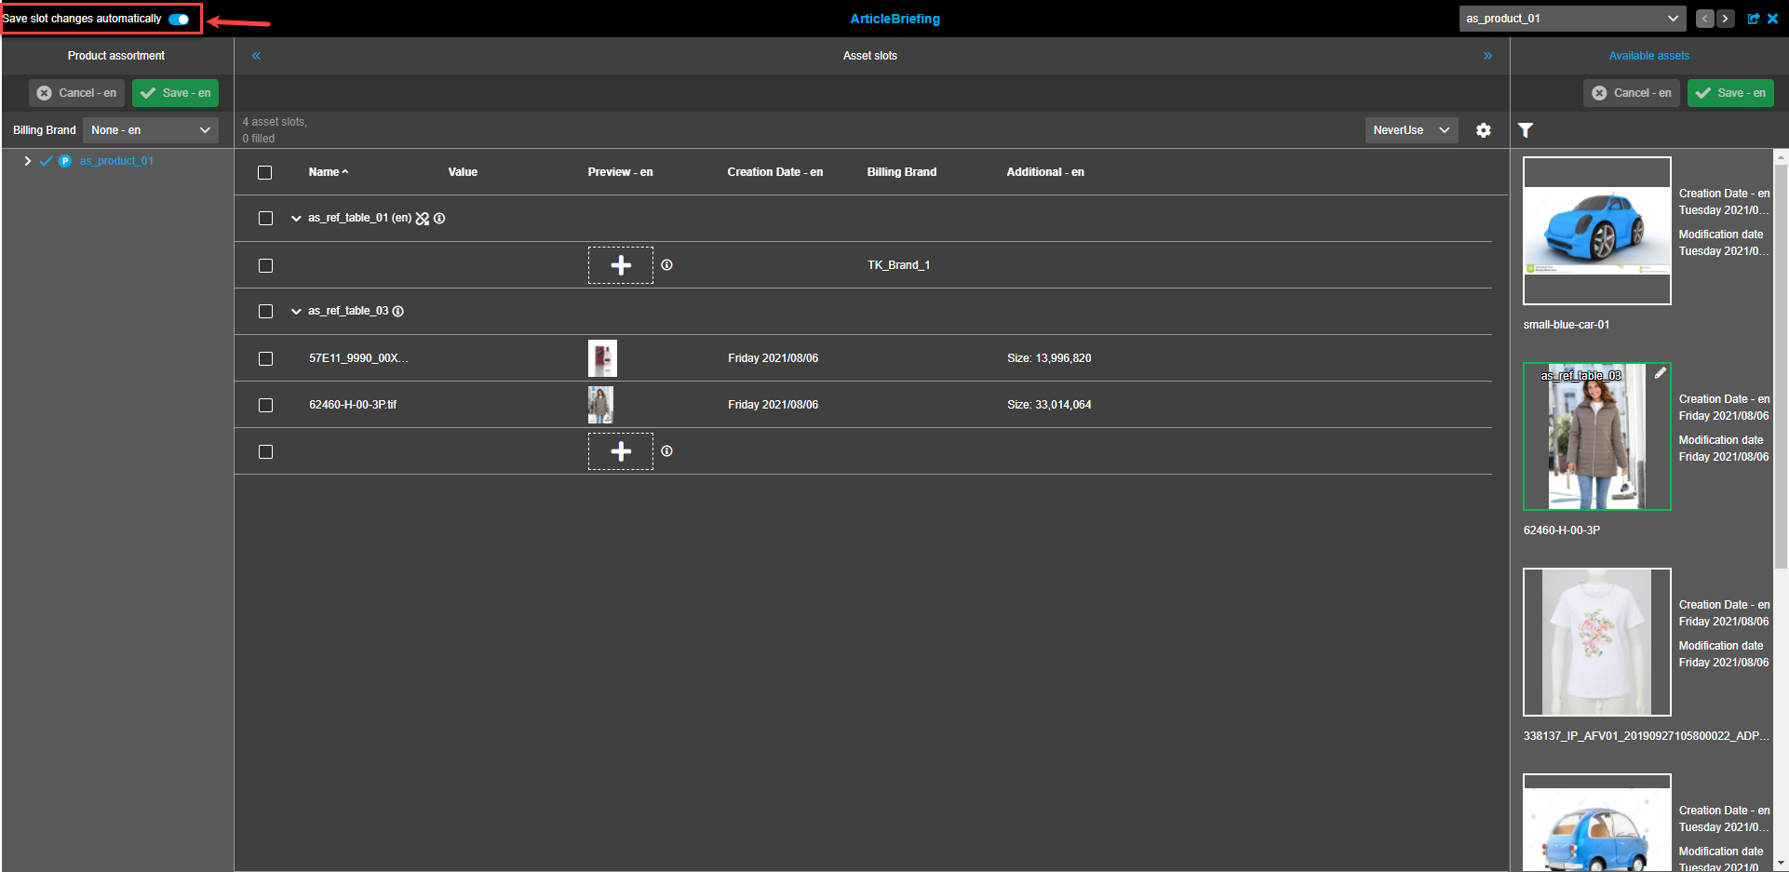This screenshot has height=872, width=1789.
Task: Collapse the as_ref_table_03 group chevron
Action: pyautogui.click(x=295, y=311)
